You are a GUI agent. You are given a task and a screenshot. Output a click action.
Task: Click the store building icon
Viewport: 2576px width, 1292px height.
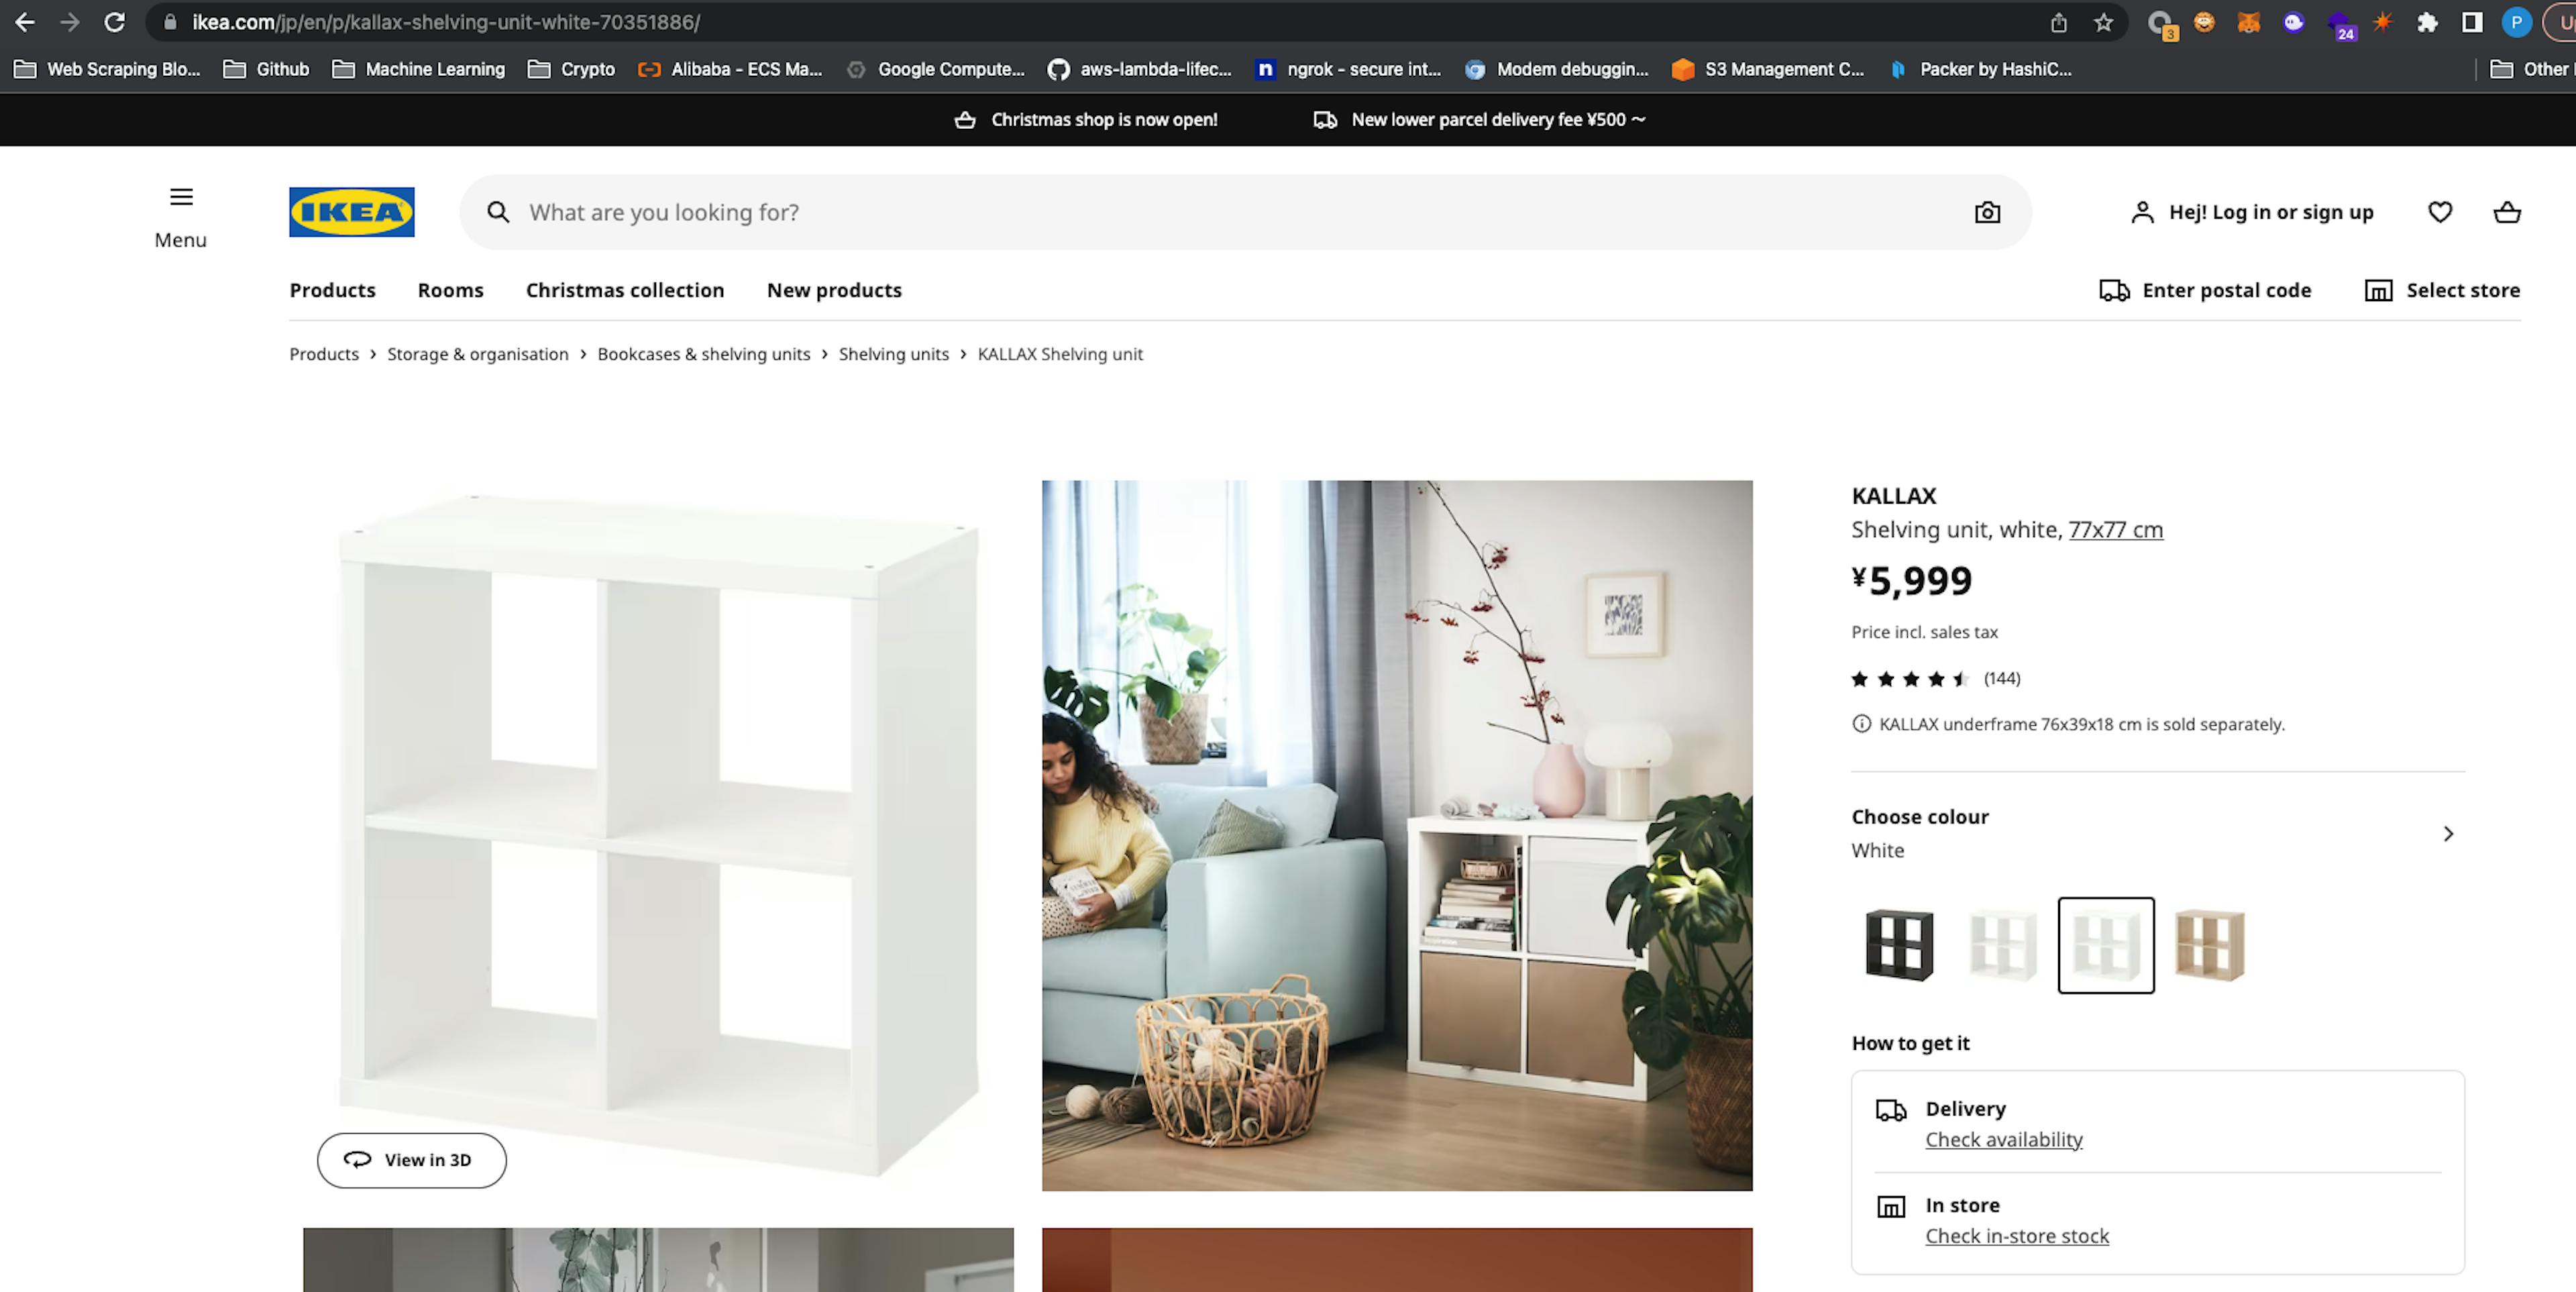pyautogui.click(x=2377, y=290)
